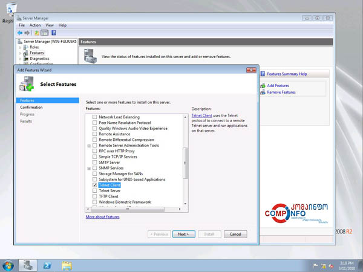Click the Action Center flag tray icon
The height and width of the screenshot is (272, 363).
[315, 266]
